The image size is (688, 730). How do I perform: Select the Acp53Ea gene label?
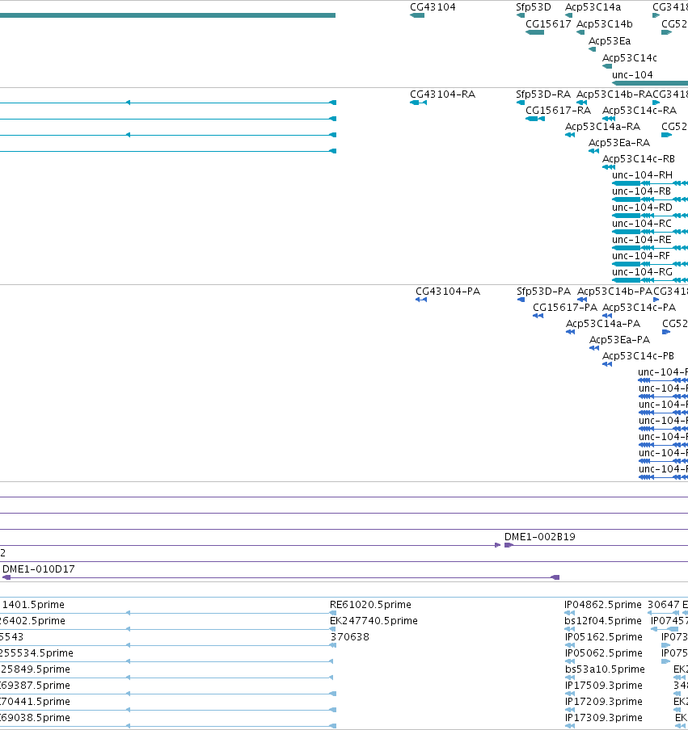(x=610, y=41)
